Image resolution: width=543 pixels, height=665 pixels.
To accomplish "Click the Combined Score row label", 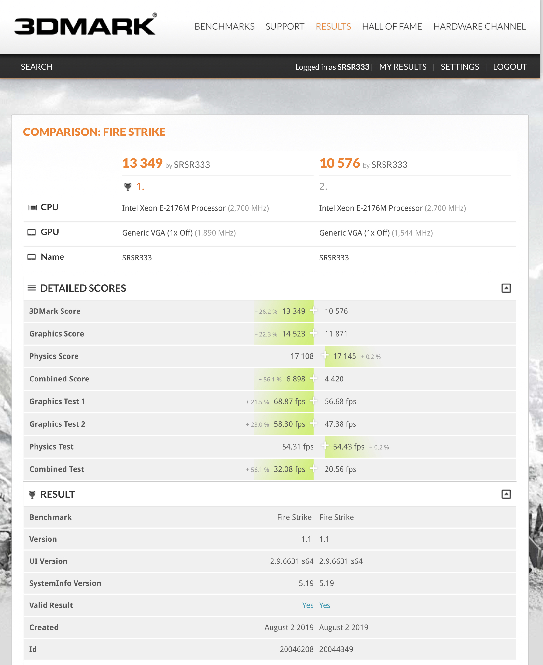I will click(59, 379).
